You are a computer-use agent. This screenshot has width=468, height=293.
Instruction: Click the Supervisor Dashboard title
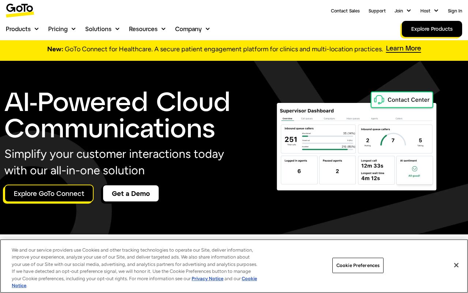point(307,111)
